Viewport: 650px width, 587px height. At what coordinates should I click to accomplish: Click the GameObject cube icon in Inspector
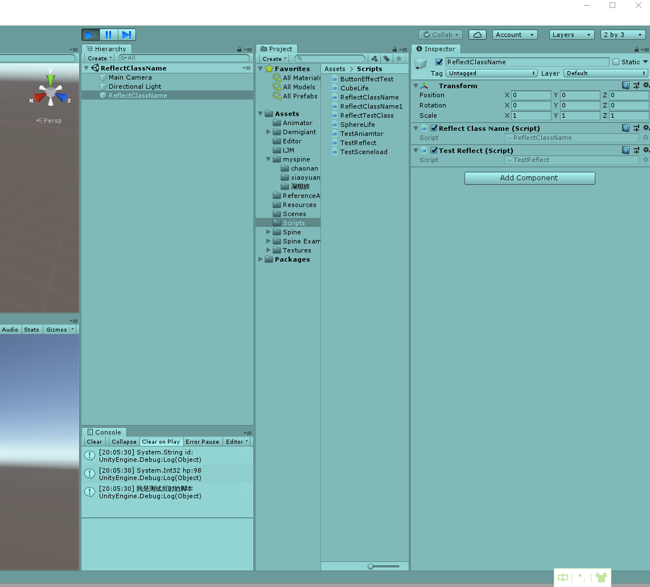(421, 63)
